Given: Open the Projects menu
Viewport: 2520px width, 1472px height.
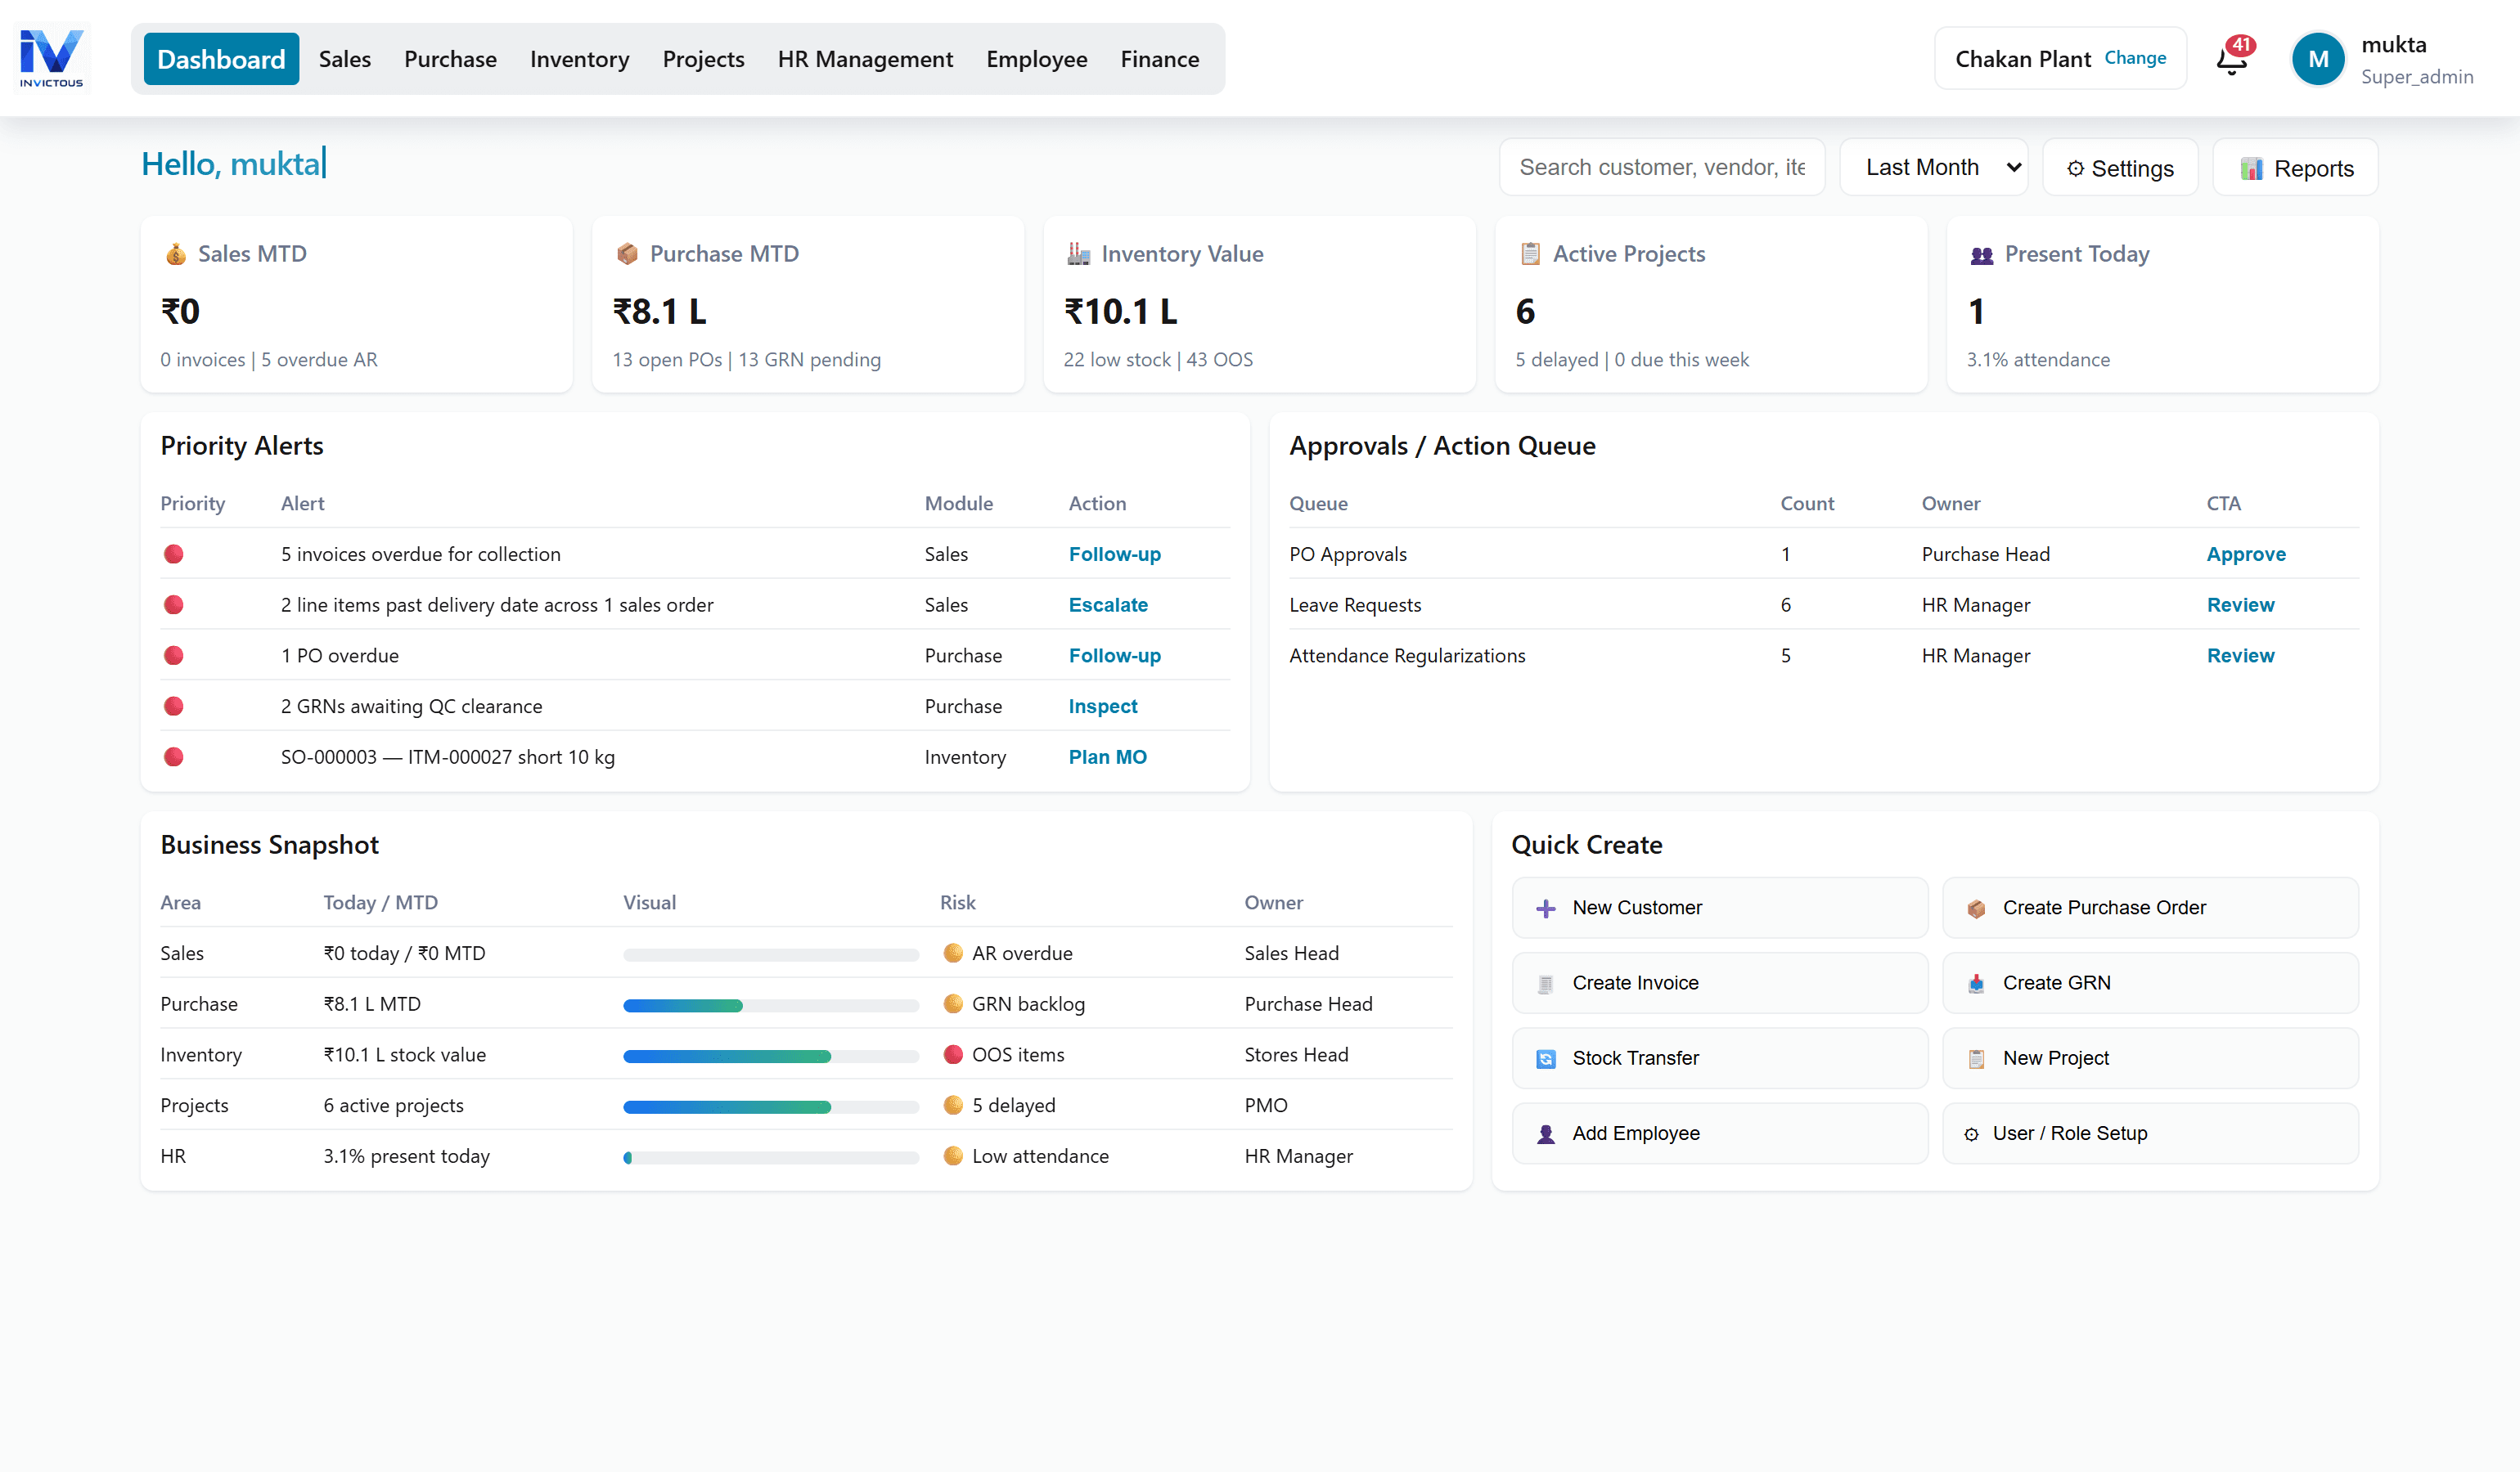Looking at the screenshot, I should 703,59.
